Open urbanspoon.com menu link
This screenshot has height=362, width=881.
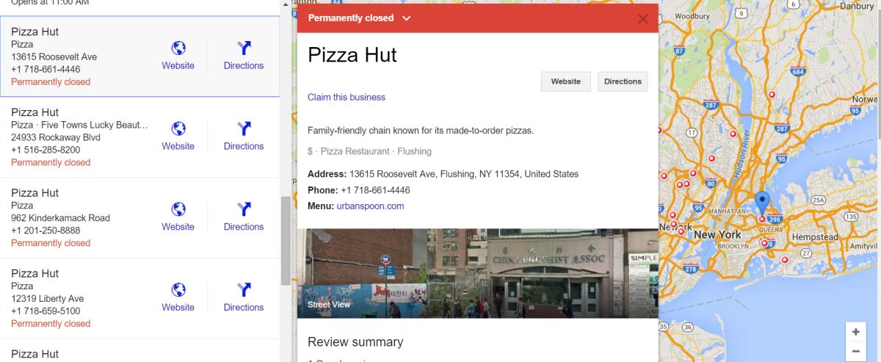pyautogui.click(x=370, y=206)
